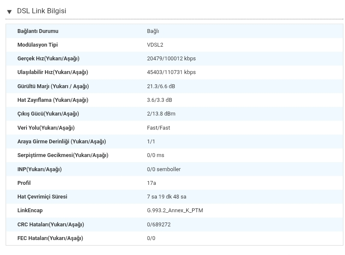
Task: Click the Araya Girme Derinliği label
Action: tap(62, 142)
